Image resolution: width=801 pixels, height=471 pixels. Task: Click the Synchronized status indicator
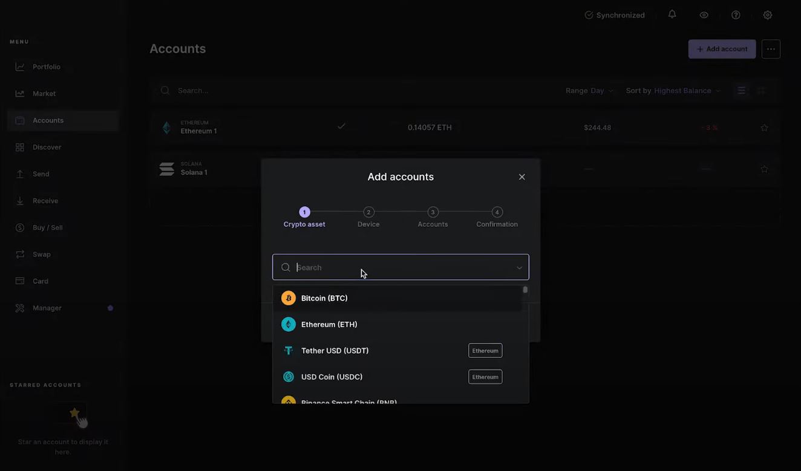[615, 15]
